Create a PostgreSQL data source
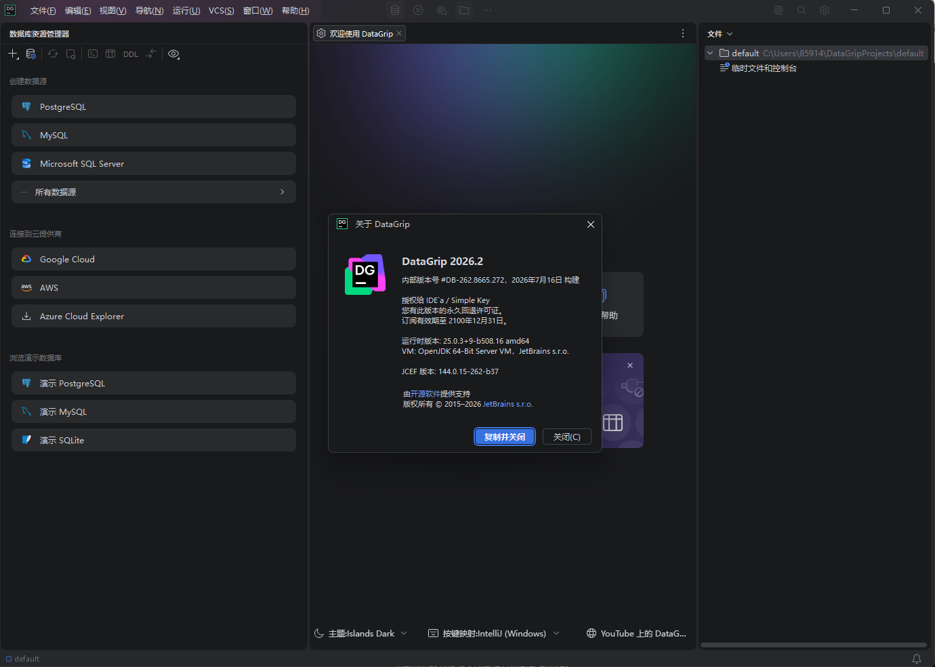The height and width of the screenshot is (667, 935). (154, 106)
